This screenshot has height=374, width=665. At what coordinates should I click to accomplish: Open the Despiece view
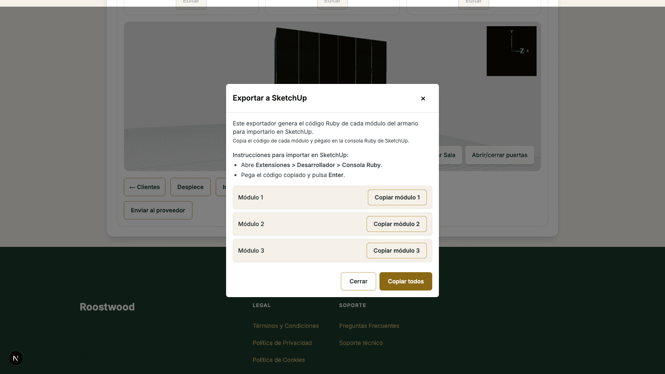point(190,187)
